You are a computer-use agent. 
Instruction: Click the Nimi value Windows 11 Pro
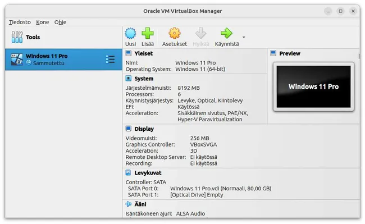click(x=195, y=63)
